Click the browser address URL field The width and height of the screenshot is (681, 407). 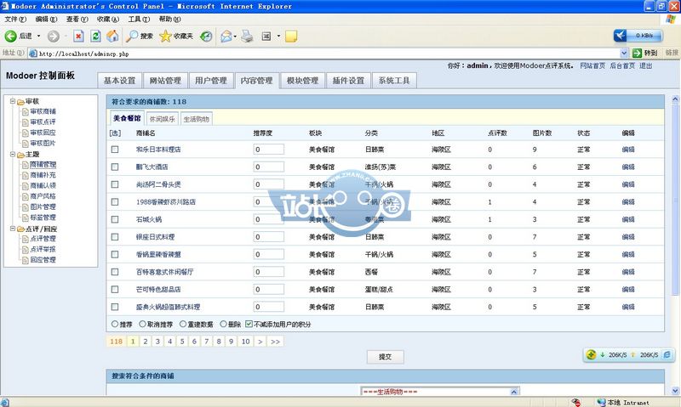click(328, 54)
